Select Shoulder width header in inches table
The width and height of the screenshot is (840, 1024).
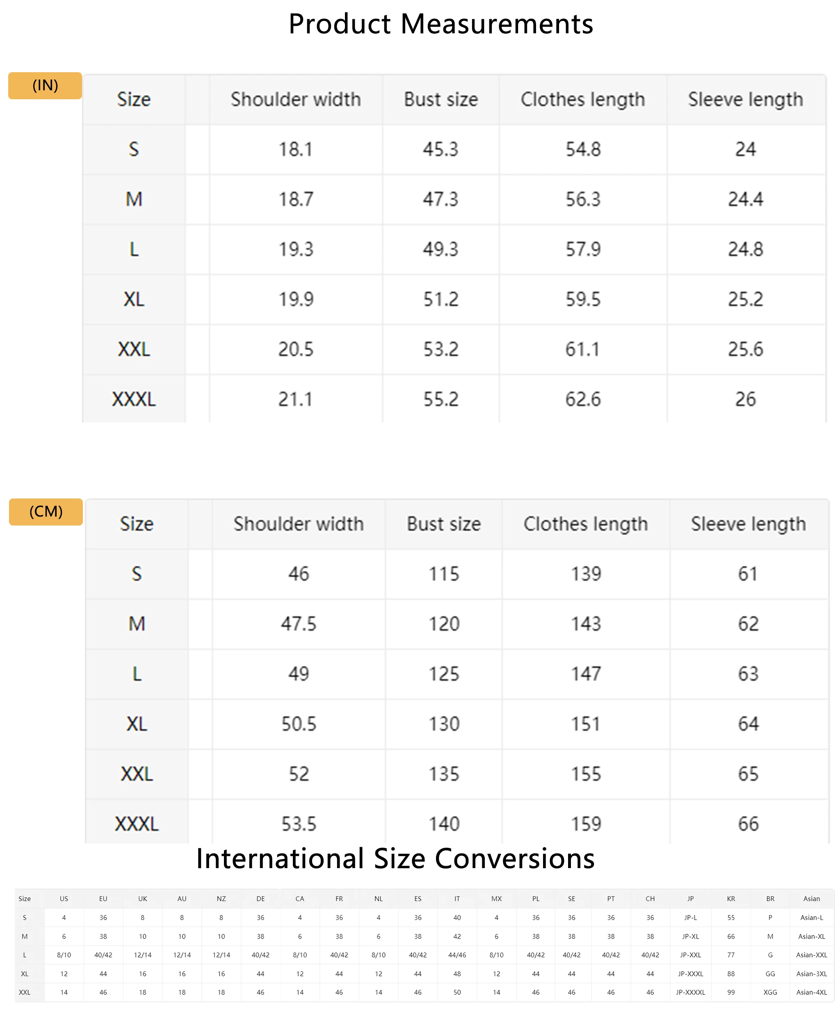[296, 99]
